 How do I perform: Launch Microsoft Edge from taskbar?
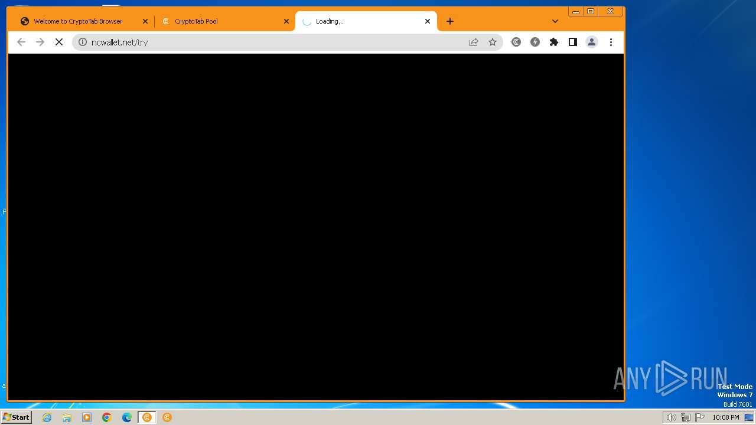tap(127, 417)
